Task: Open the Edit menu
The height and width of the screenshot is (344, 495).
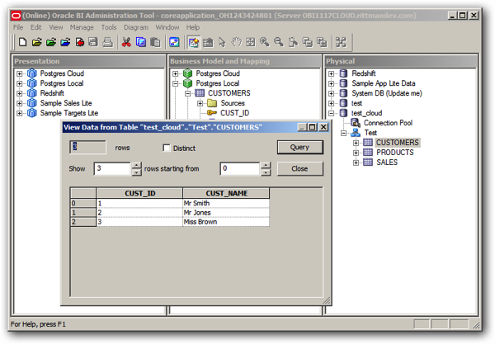Action: pyautogui.click(x=35, y=27)
